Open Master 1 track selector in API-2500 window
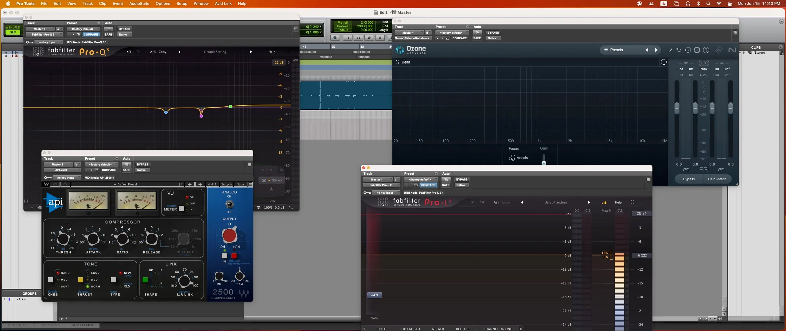Viewport: 786px width, 331px height. 58,165
